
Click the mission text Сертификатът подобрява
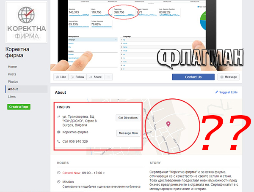pyautogui.click(x=102, y=187)
